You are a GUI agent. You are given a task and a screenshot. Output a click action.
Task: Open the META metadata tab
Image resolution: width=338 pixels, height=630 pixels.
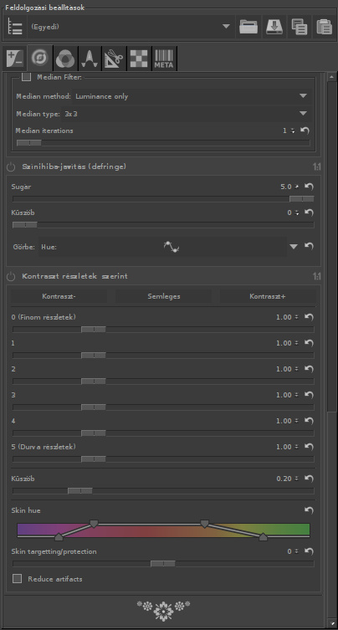(x=164, y=59)
